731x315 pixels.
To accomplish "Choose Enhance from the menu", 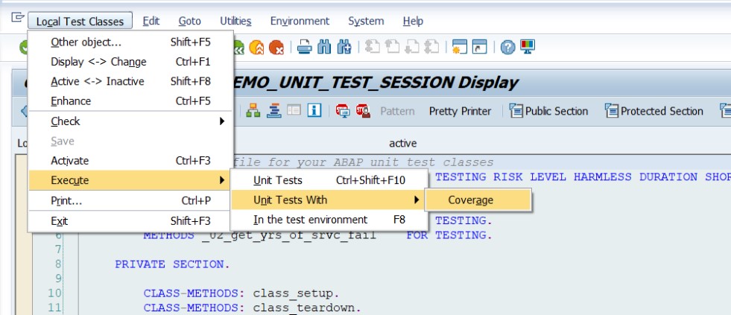I will [130, 101].
